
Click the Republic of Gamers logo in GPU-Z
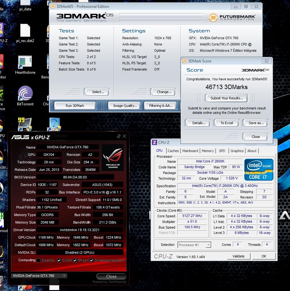(x=113, y=158)
